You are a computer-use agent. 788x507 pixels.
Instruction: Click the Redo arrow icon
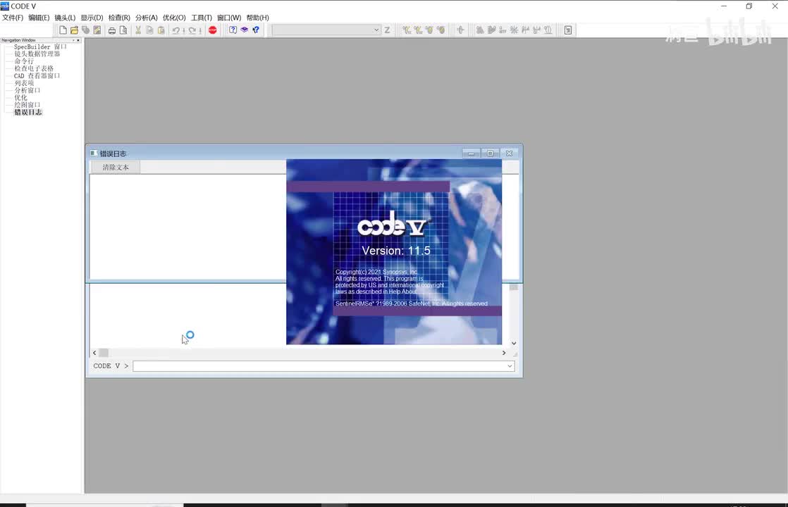click(192, 30)
